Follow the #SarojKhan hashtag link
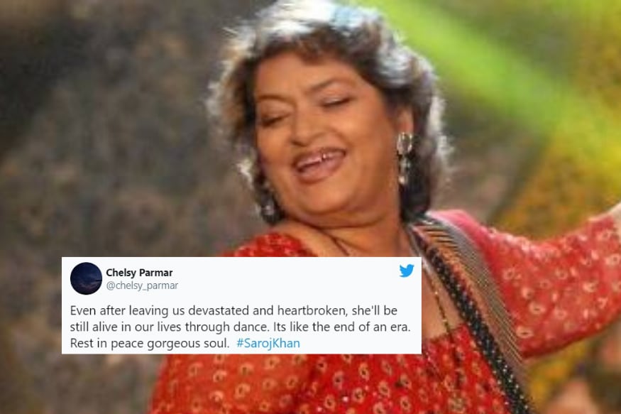The width and height of the screenshot is (621, 414). pos(268,343)
